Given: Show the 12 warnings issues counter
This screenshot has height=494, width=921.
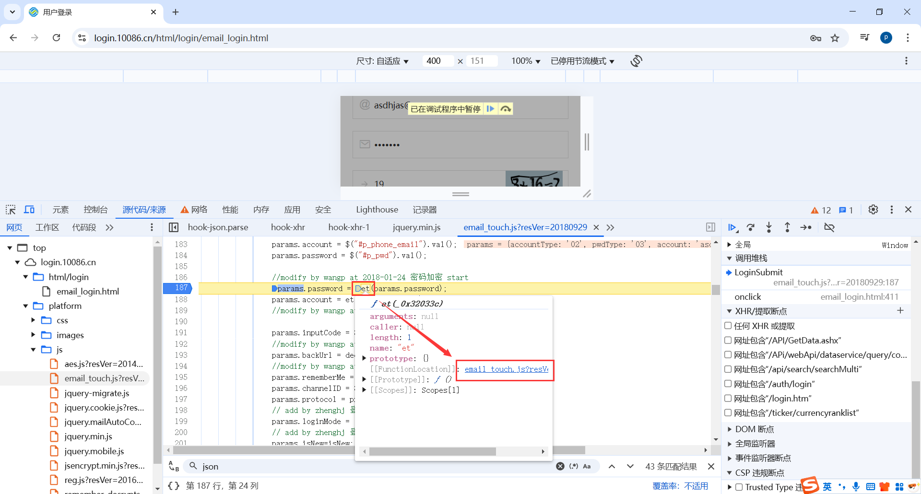Looking at the screenshot, I should 821,210.
